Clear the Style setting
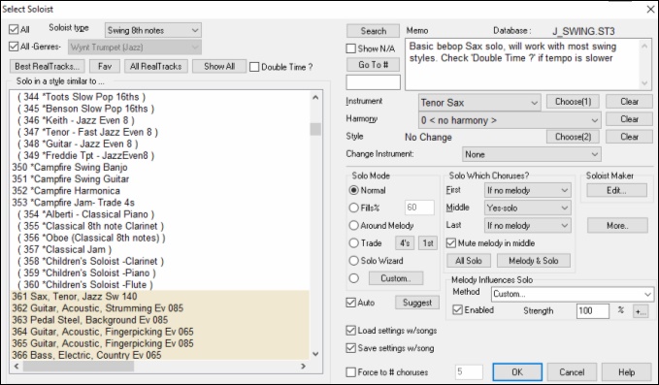Image resolution: width=659 pixels, height=385 pixels. click(x=630, y=137)
